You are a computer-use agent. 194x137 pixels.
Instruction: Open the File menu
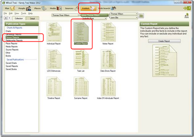5,13
